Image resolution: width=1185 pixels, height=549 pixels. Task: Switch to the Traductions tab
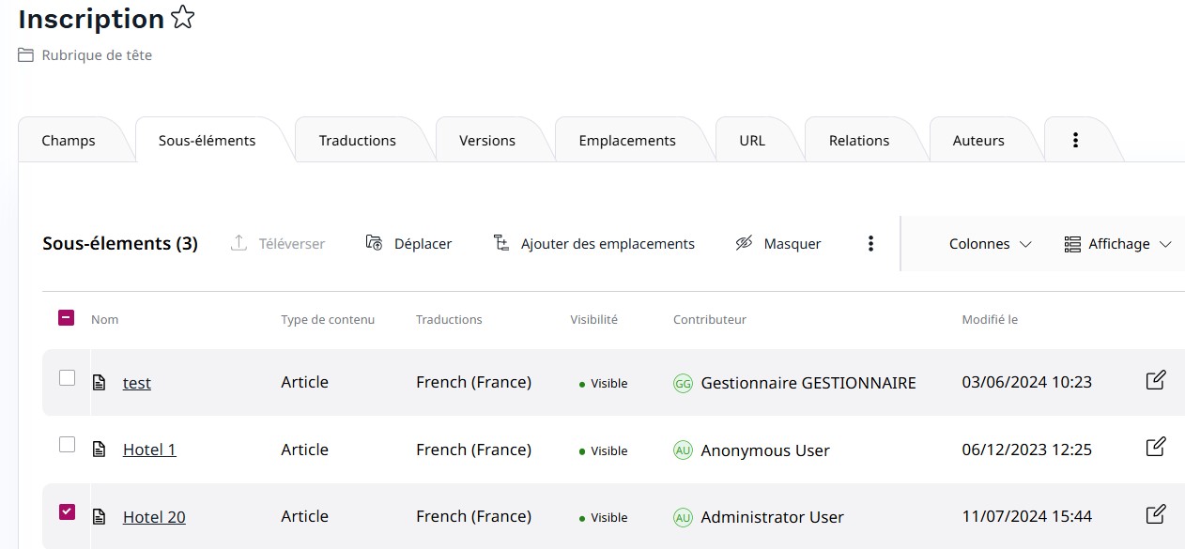pos(358,141)
